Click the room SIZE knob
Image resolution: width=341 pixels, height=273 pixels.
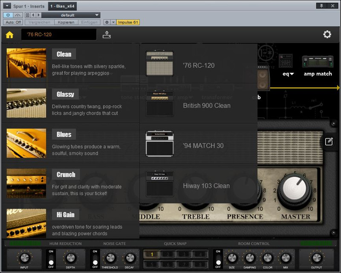coord(231,258)
